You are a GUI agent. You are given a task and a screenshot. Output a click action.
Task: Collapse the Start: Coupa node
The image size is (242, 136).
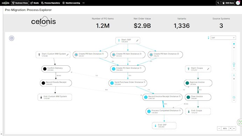[208, 69]
